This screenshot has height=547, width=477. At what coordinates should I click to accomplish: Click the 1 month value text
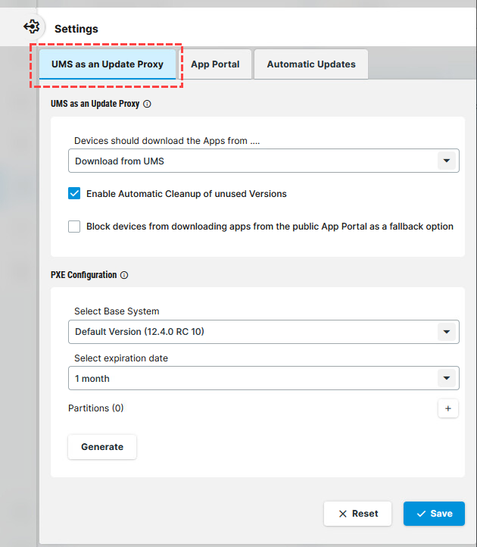(92, 379)
